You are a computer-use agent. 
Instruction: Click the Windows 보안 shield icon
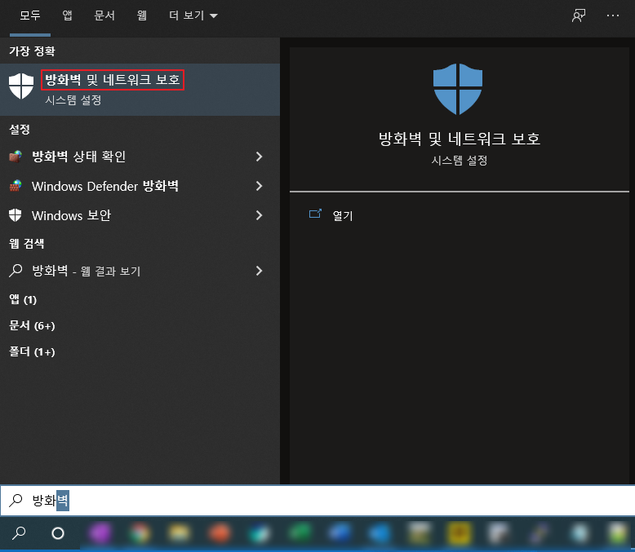[x=16, y=215]
